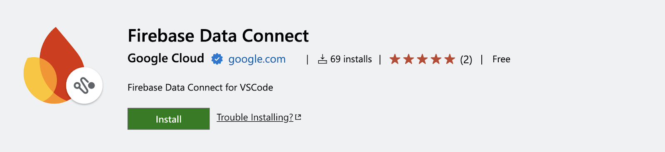The height and width of the screenshot is (152, 665).
Task: Open the Trouble Installing? link
Action: click(255, 118)
